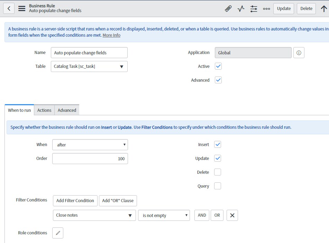Viewport: 329px width, 243px height.
Task: Open the hamburger context menu icon
Action: tap(22, 8)
